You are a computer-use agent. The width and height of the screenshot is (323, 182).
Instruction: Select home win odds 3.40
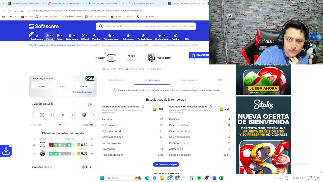(41, 85)
